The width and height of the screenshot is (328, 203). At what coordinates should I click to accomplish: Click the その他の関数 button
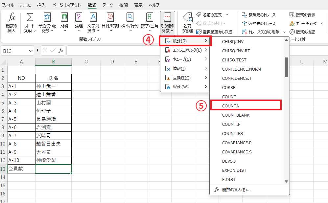point(167,23)
